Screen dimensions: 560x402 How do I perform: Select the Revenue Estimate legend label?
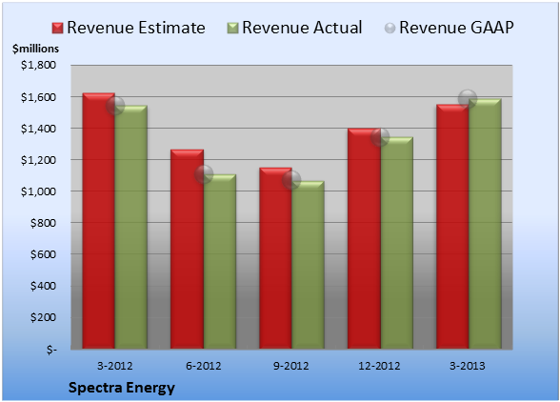click(x=136, y=28)
